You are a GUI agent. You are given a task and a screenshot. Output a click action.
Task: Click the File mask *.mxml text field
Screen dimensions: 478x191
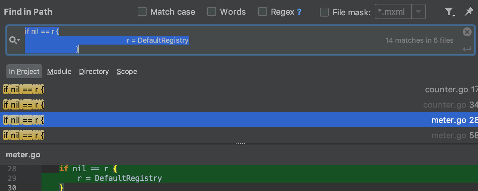393,12
